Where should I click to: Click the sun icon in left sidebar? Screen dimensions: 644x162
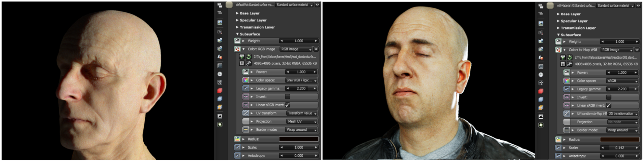tap(220, 124)
